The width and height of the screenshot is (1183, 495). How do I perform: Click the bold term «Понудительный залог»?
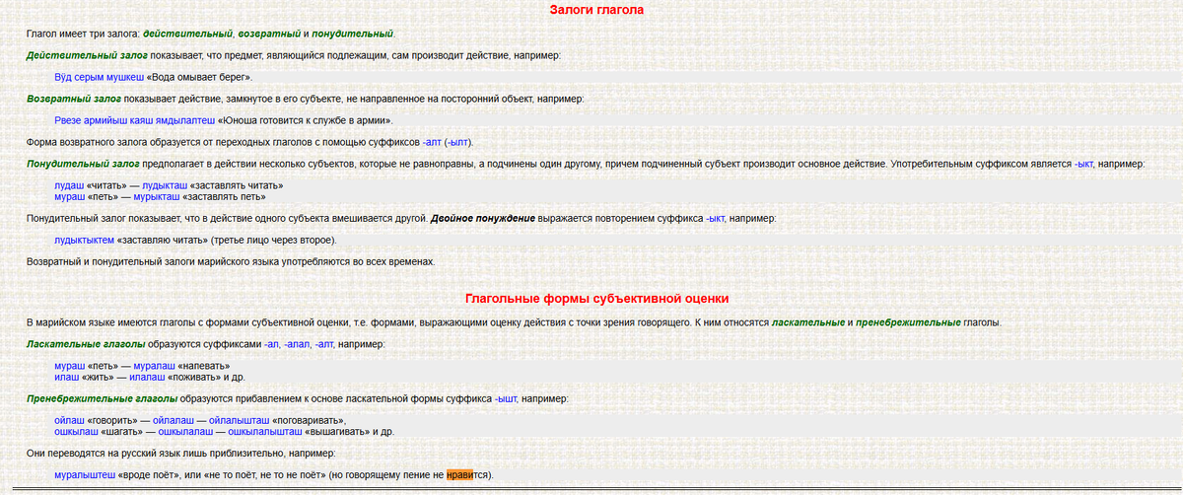(x=83, y=164)
